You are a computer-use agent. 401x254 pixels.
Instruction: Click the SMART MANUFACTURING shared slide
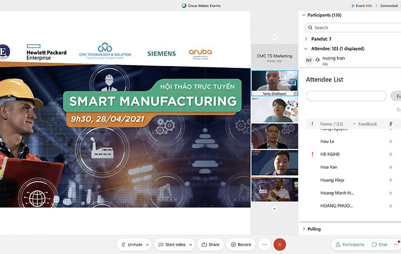coord(125,122)
